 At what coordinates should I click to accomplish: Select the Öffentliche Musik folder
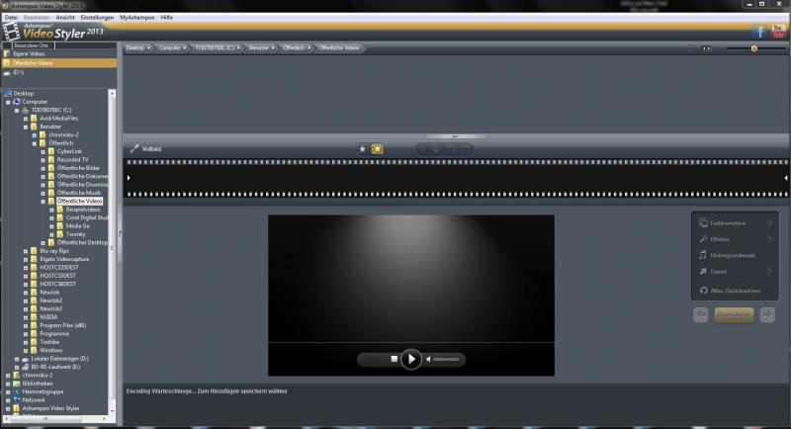tap(79, 193)
